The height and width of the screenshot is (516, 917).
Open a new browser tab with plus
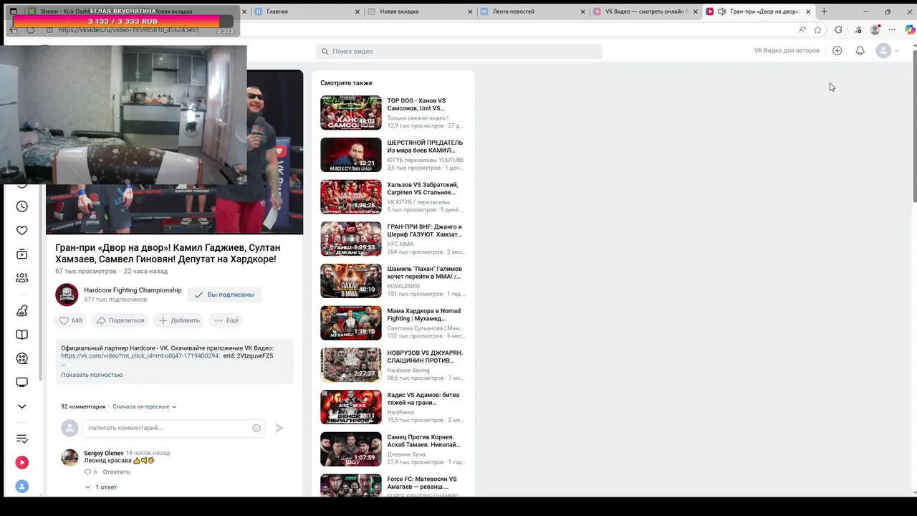point(824,11)
